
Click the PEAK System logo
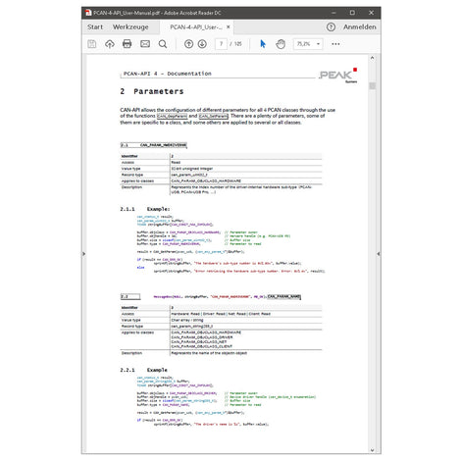coord(338,76)
